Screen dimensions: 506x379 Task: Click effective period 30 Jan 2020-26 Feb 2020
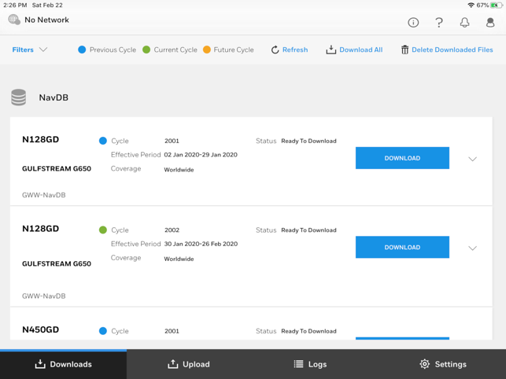click(201, 244)
